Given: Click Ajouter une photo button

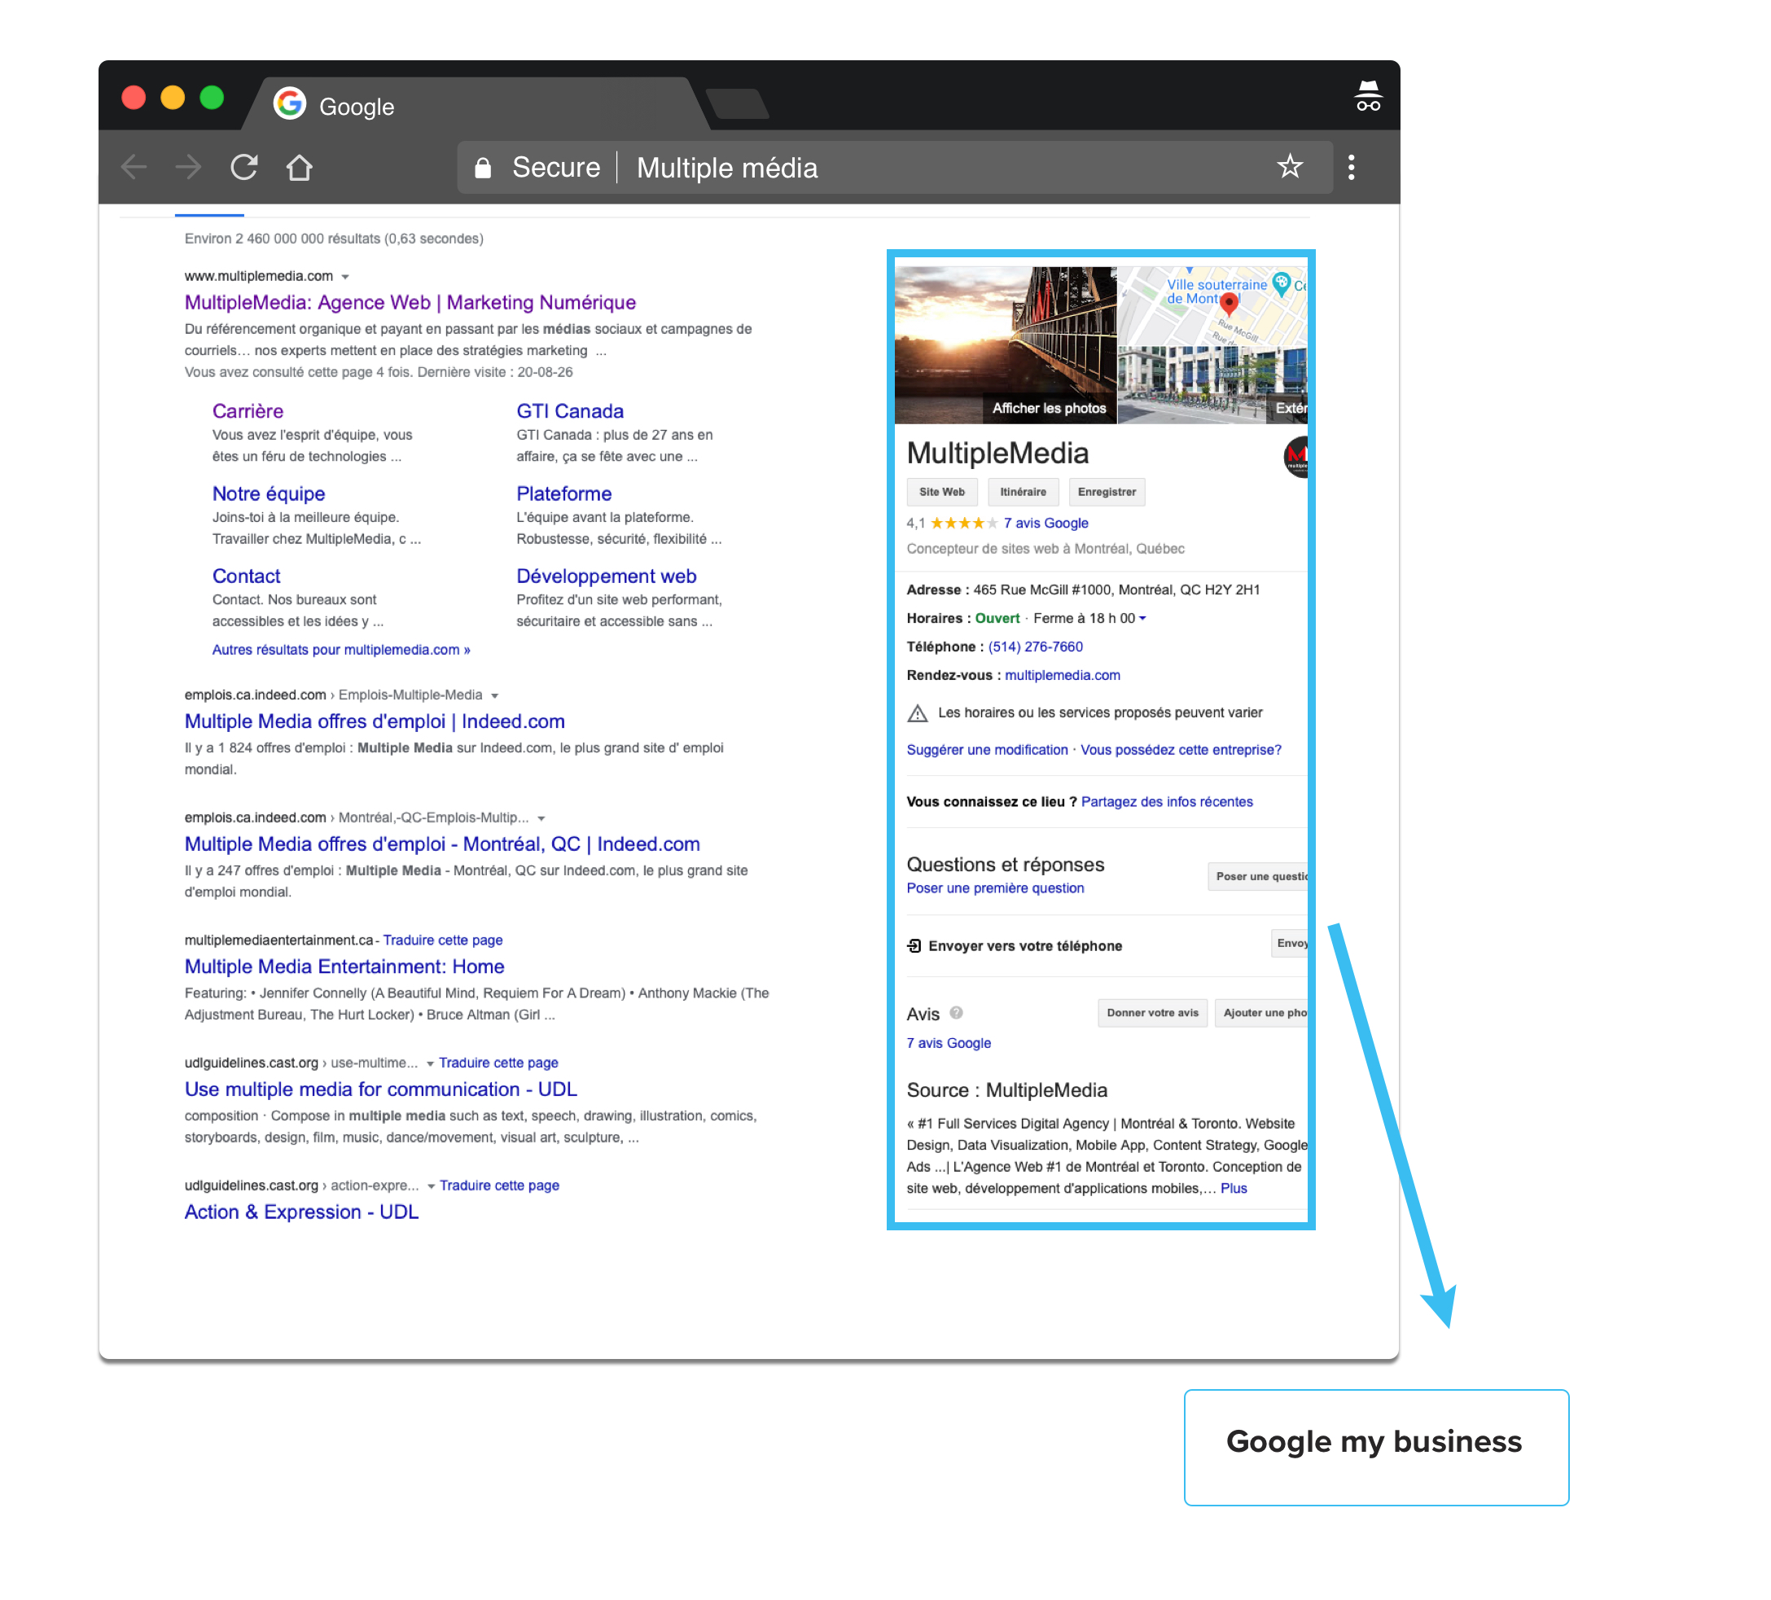Looking at the screenshot, I should coord(1261,1012).
